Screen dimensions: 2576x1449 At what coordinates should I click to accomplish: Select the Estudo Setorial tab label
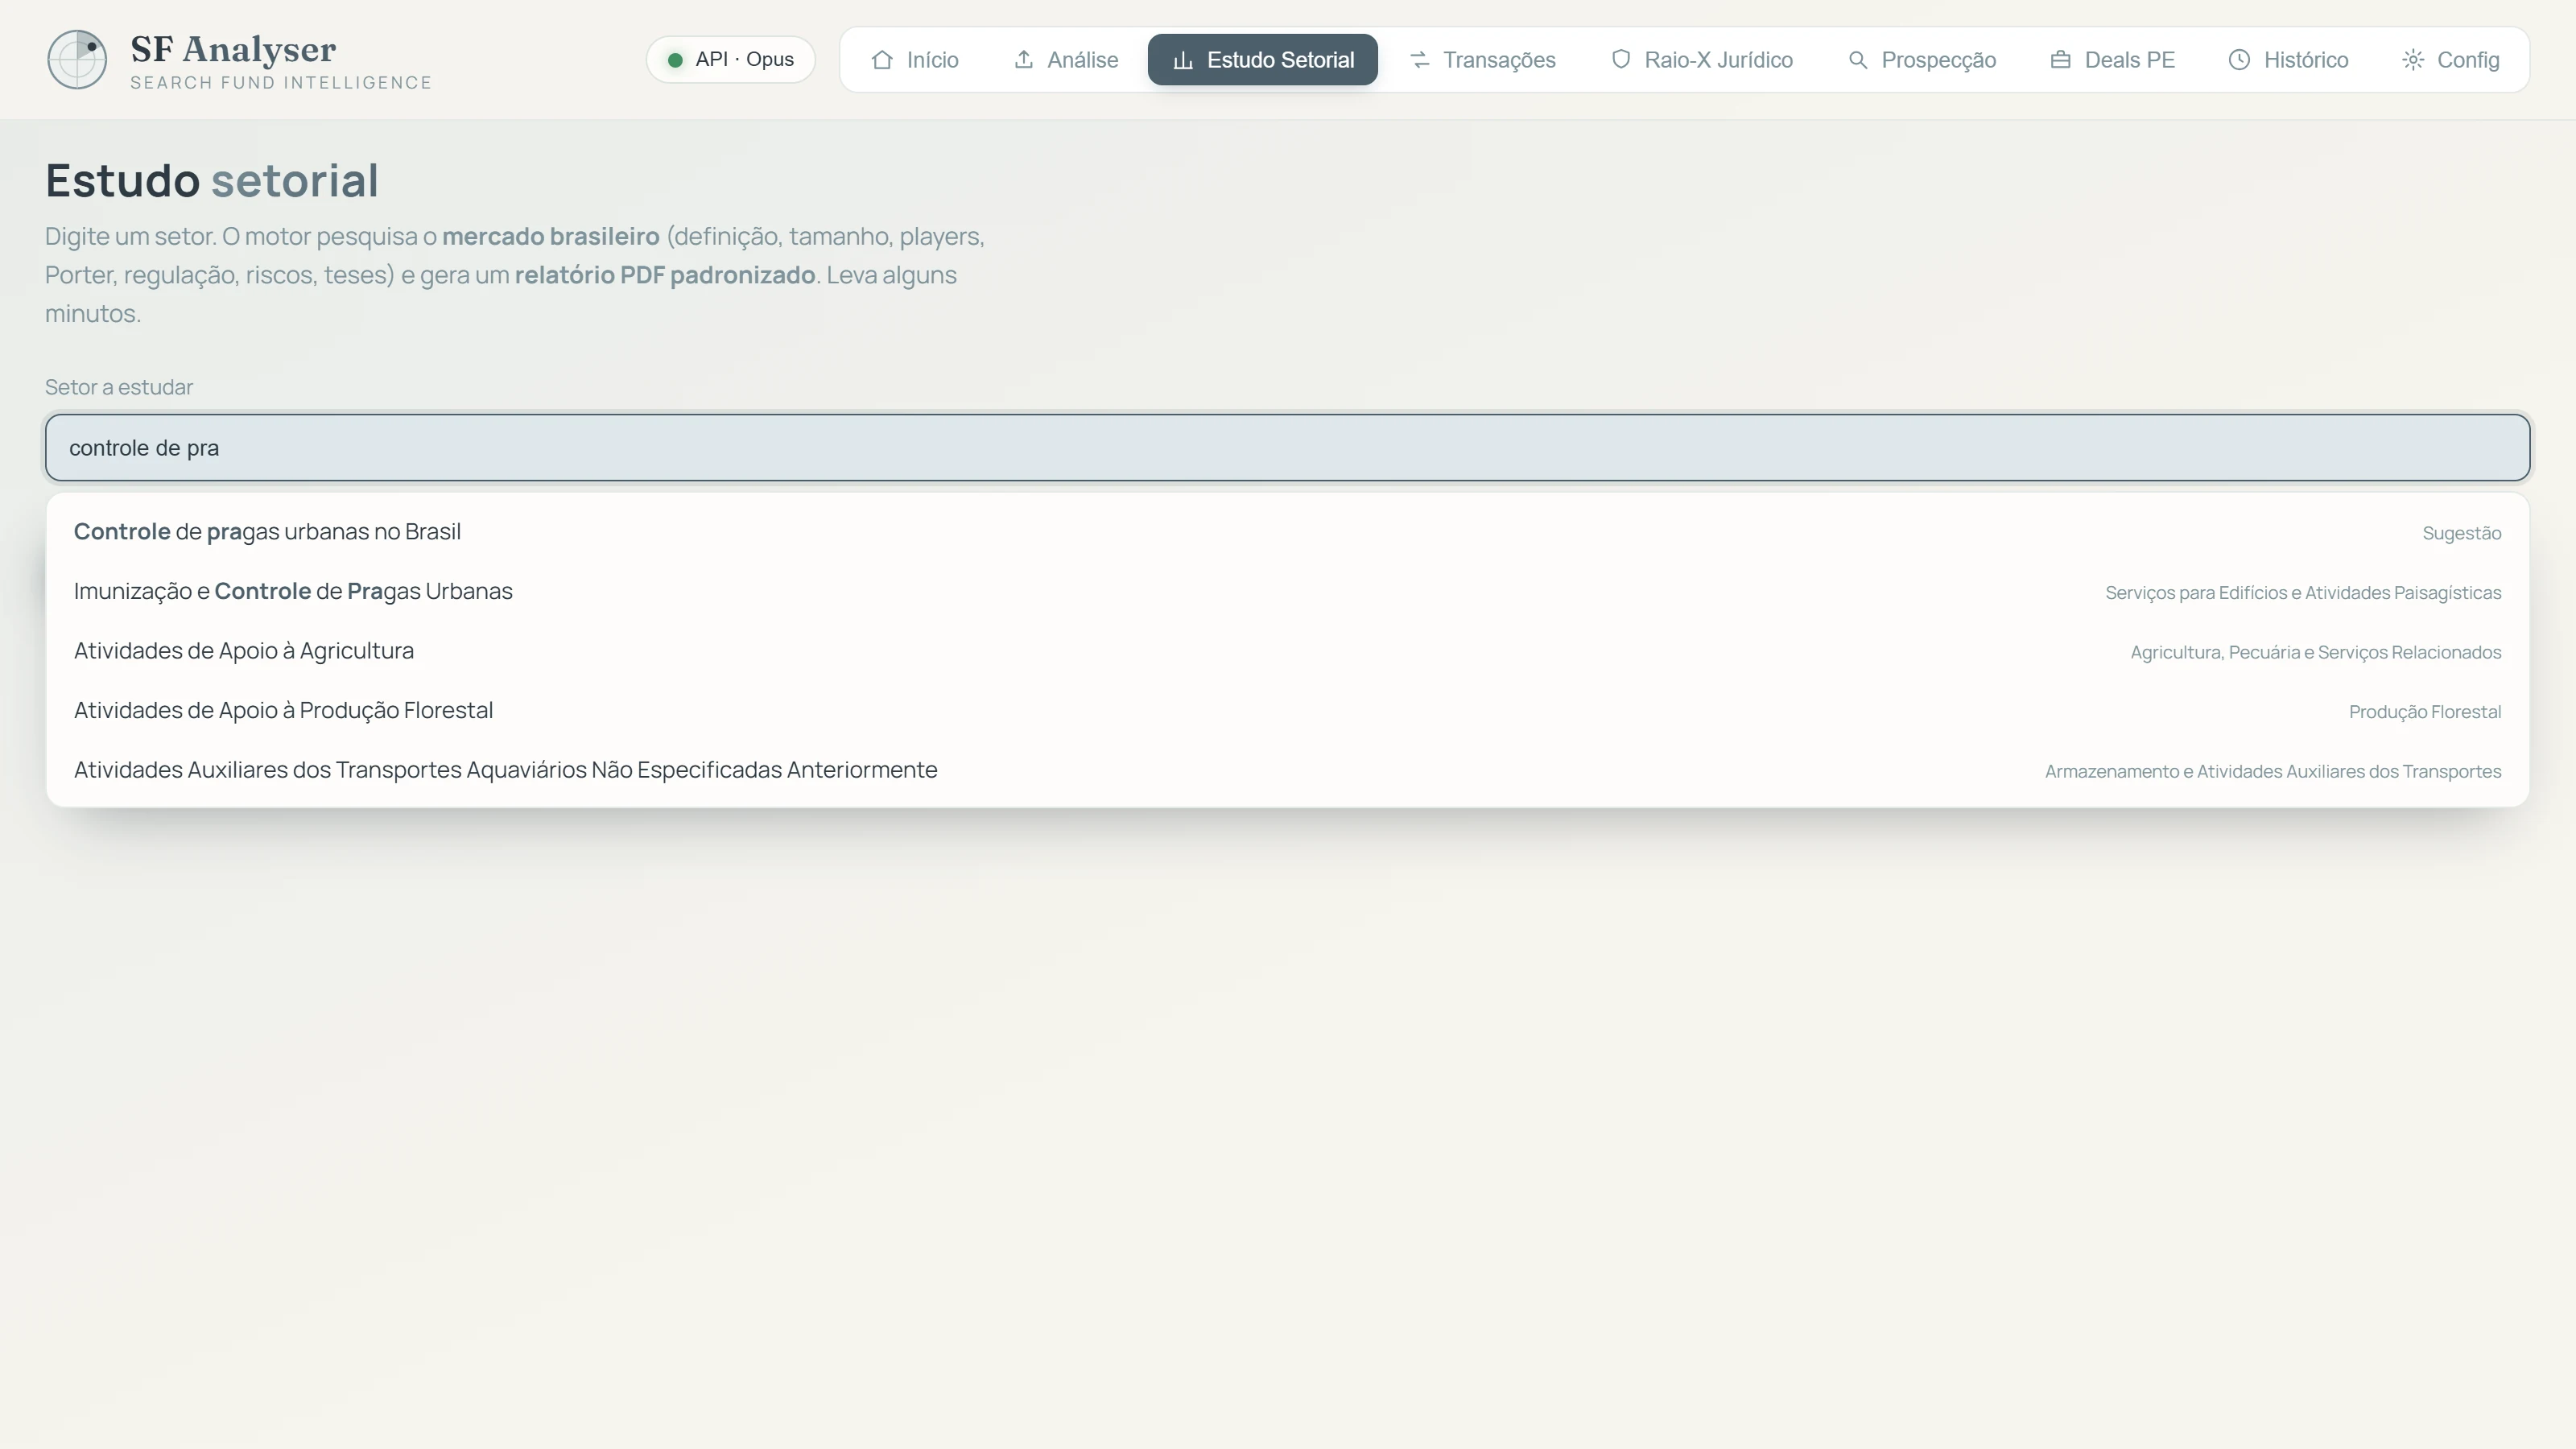pos(1280,60)
